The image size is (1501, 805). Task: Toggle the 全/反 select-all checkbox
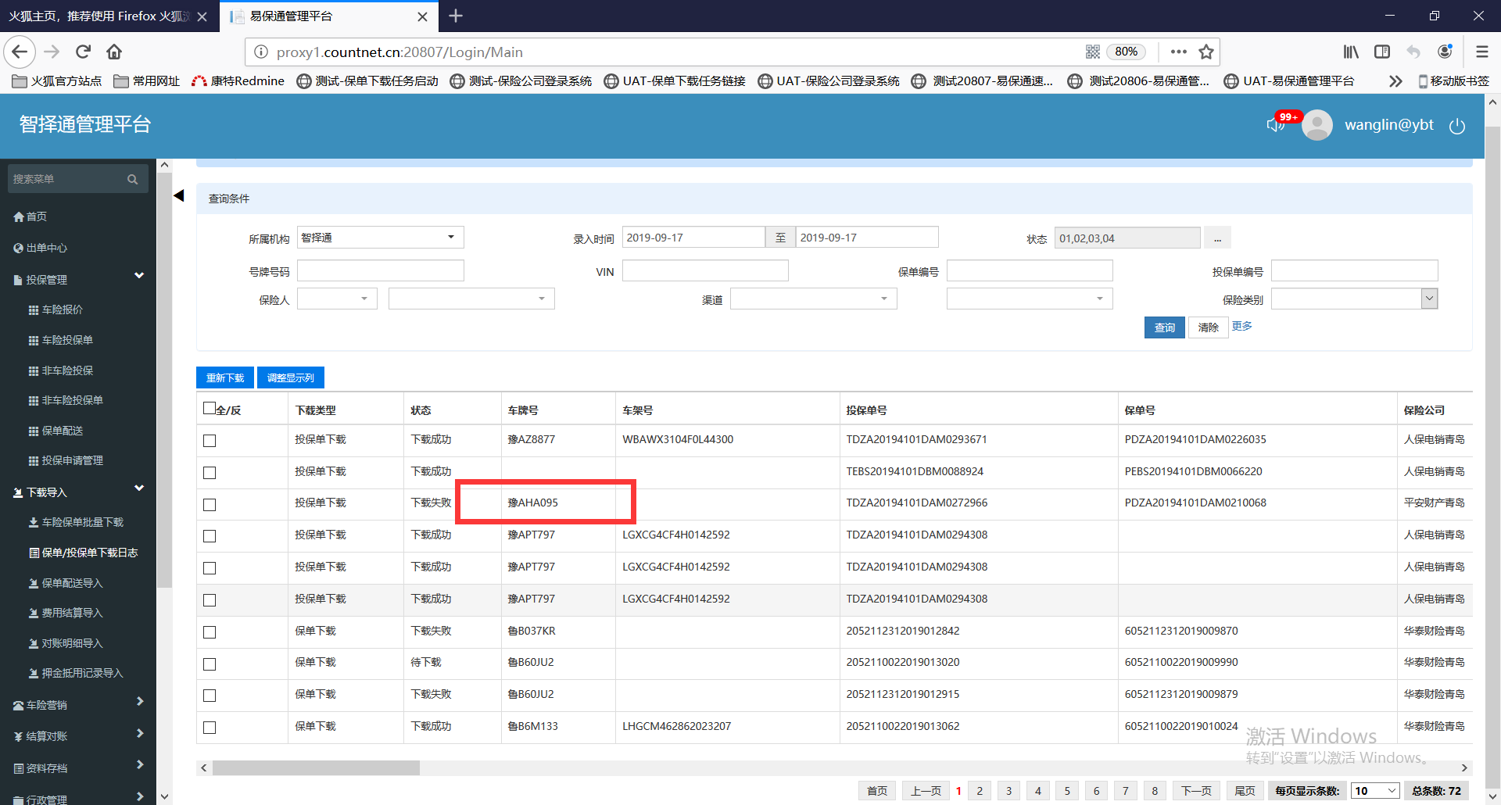(x=210, y=408)
